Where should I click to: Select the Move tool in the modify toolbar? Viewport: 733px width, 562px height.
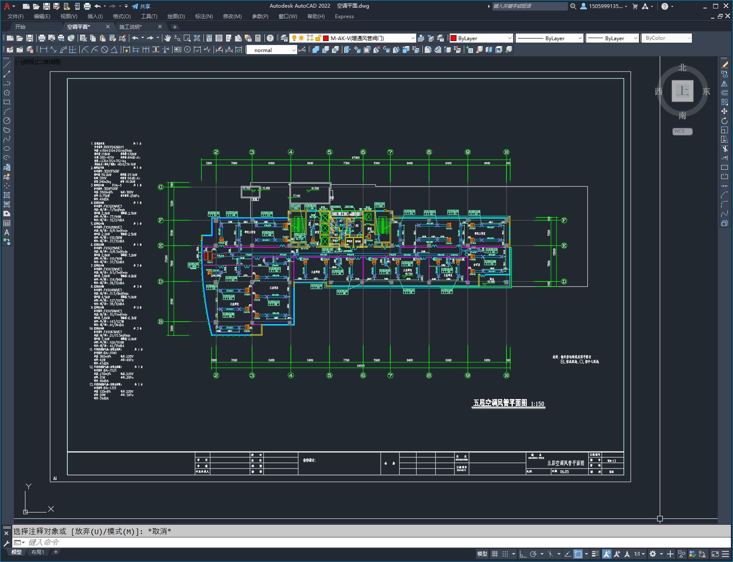click(725, 111)
